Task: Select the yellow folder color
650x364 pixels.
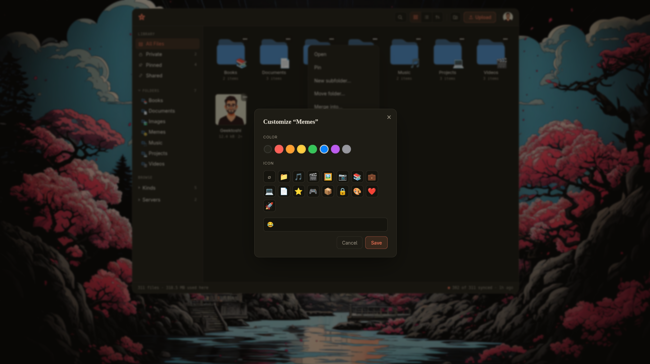Action: pos(301,149)
